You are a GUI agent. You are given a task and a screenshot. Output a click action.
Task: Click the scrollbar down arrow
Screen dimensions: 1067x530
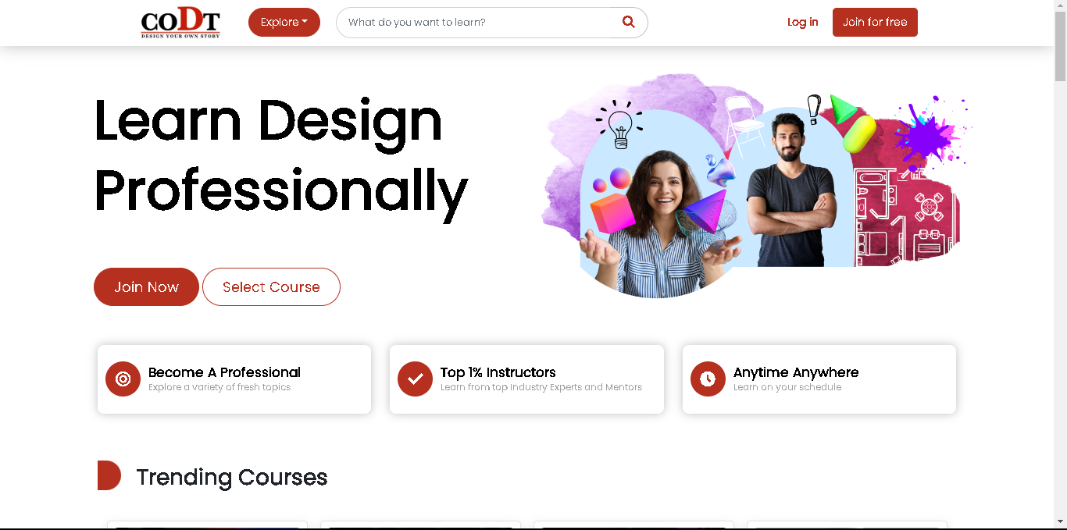pyautogui.click(x=1060, y=521)
